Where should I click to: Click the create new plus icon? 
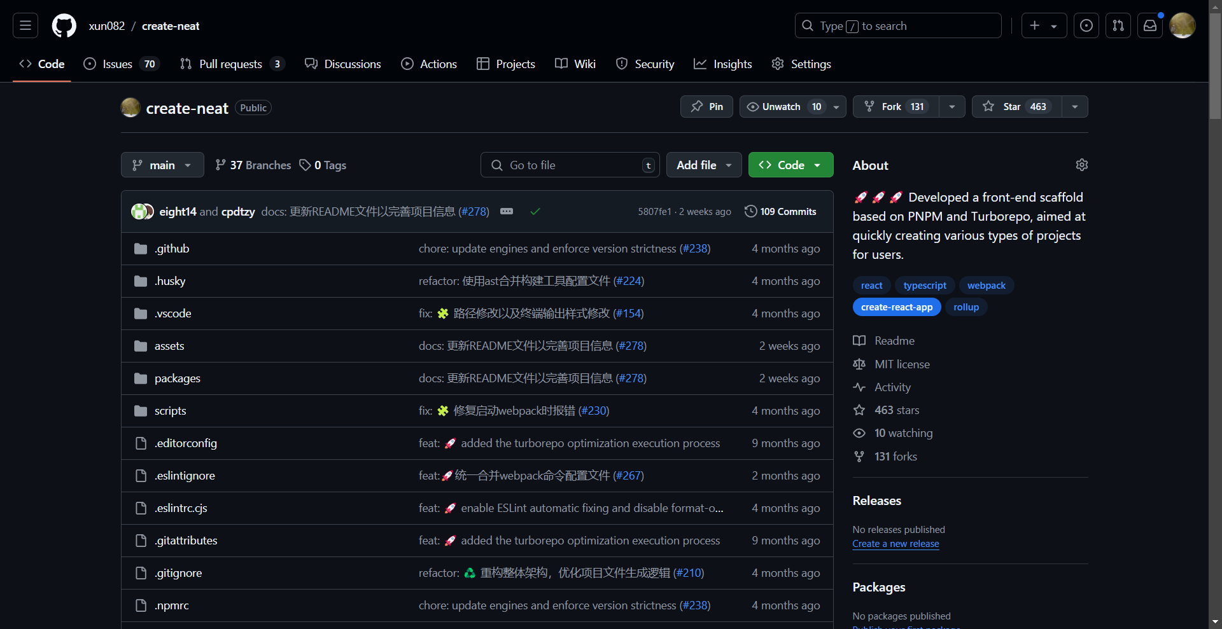(1035, 25)
